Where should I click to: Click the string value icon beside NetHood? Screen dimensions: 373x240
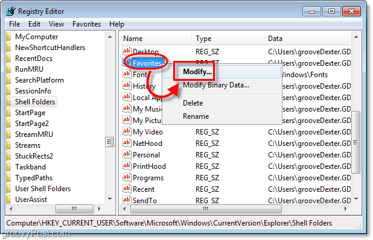pos(127,143)
